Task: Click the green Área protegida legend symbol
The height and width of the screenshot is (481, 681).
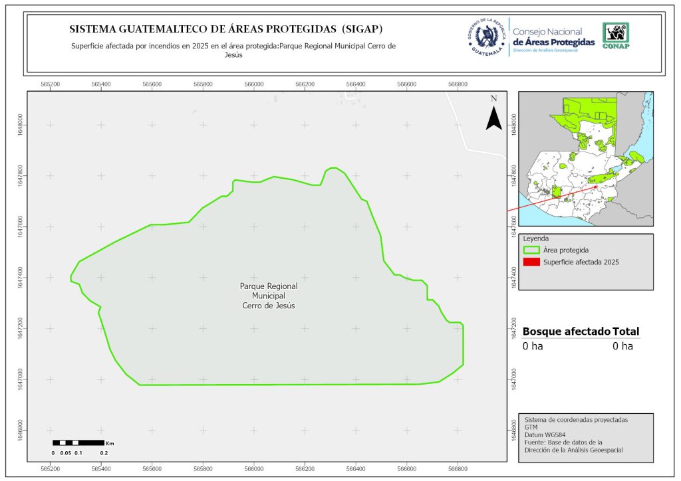Action: [x=531, y=250]
